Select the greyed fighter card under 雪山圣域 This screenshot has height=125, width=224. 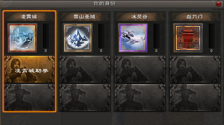(85, 69)
